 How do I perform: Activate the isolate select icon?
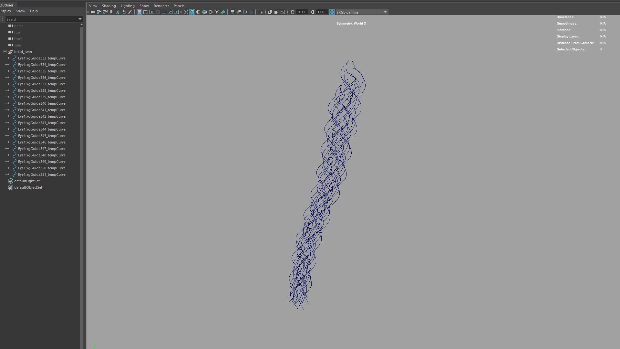pos(261,12)
